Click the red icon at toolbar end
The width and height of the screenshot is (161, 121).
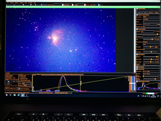(x=102, y=5)
